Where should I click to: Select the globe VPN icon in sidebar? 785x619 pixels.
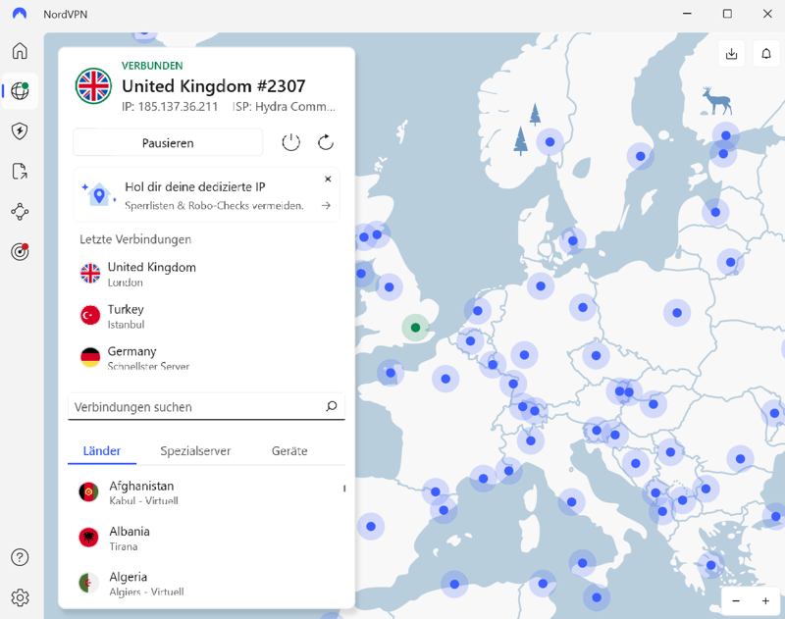click(x=20, y=91)
